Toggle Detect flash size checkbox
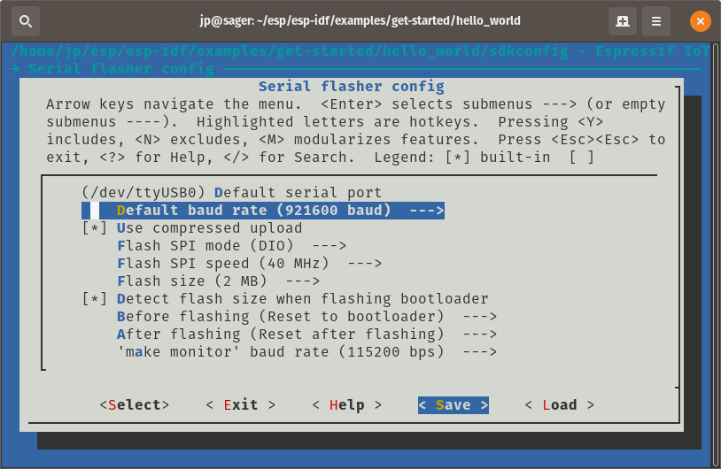Image resolution: width=721 pixels, height=469 pixels. [x=95, y=298]
